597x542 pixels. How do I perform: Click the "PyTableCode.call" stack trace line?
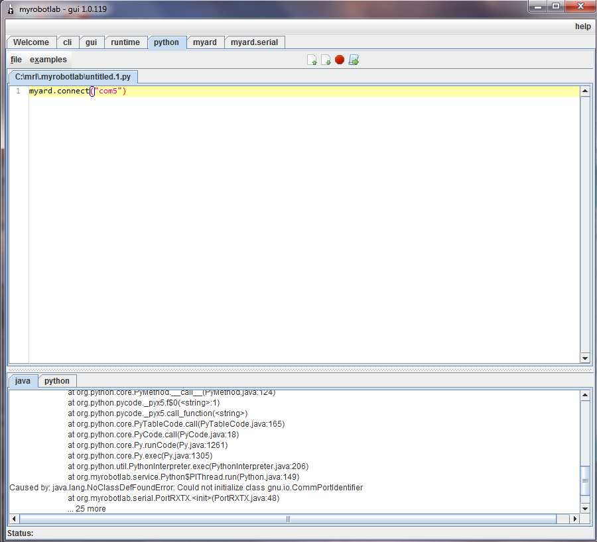point(176,423)
